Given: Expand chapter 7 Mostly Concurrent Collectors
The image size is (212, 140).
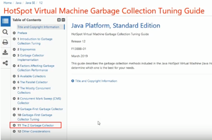Looking at the screenshot, I should [14, 88].
